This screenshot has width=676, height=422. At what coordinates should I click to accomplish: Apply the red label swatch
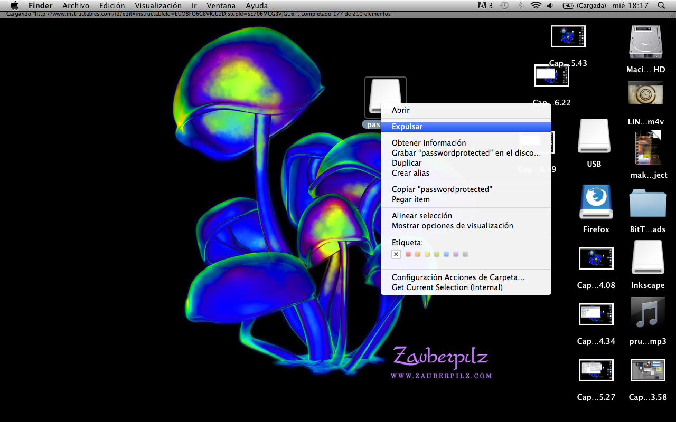[x=408, y=254]
